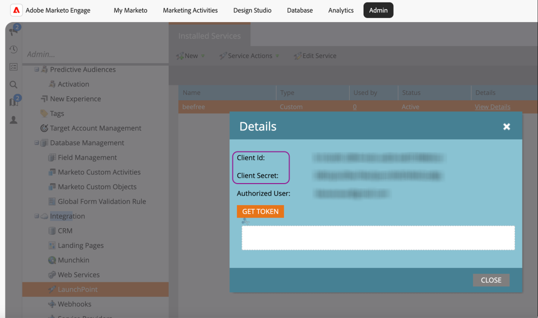Click the Database Management icon
The width and height of the screenshot is (538, 318).
tap(44, 143)
